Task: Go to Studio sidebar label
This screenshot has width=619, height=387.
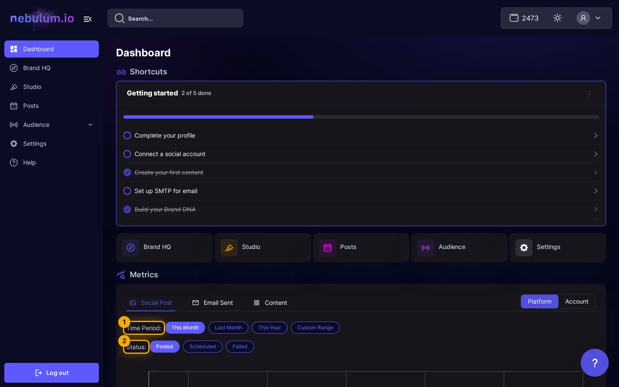Action: click(x=32, y=87)
